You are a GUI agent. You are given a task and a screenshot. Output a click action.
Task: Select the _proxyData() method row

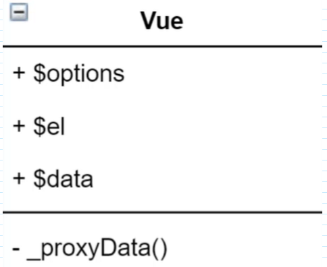[x=162, y=248]
